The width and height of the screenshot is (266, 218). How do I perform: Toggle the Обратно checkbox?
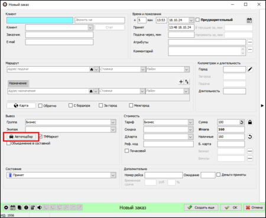(x=40, y=106)
